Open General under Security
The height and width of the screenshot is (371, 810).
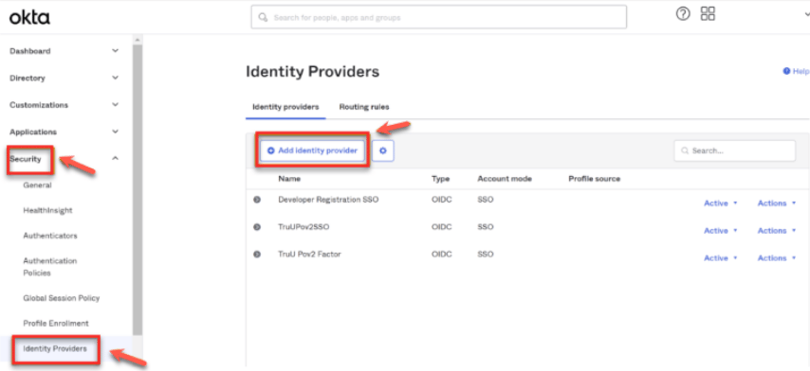(x=37, y=185)
